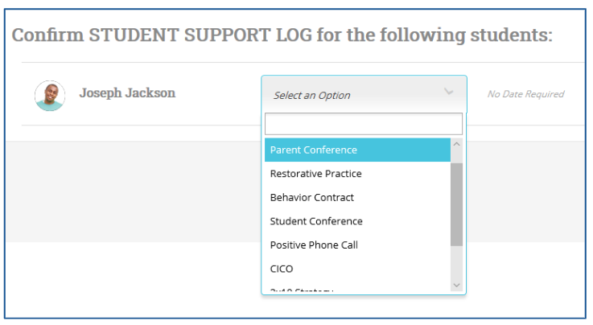
Task: Click the scrollbar track below the thumb
Action: [x=457, y=264]
